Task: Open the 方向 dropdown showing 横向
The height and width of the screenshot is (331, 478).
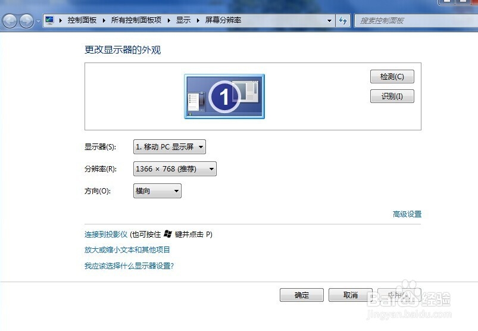Action: (157, 191)
